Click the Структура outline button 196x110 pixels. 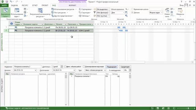[x=85, y=13]
